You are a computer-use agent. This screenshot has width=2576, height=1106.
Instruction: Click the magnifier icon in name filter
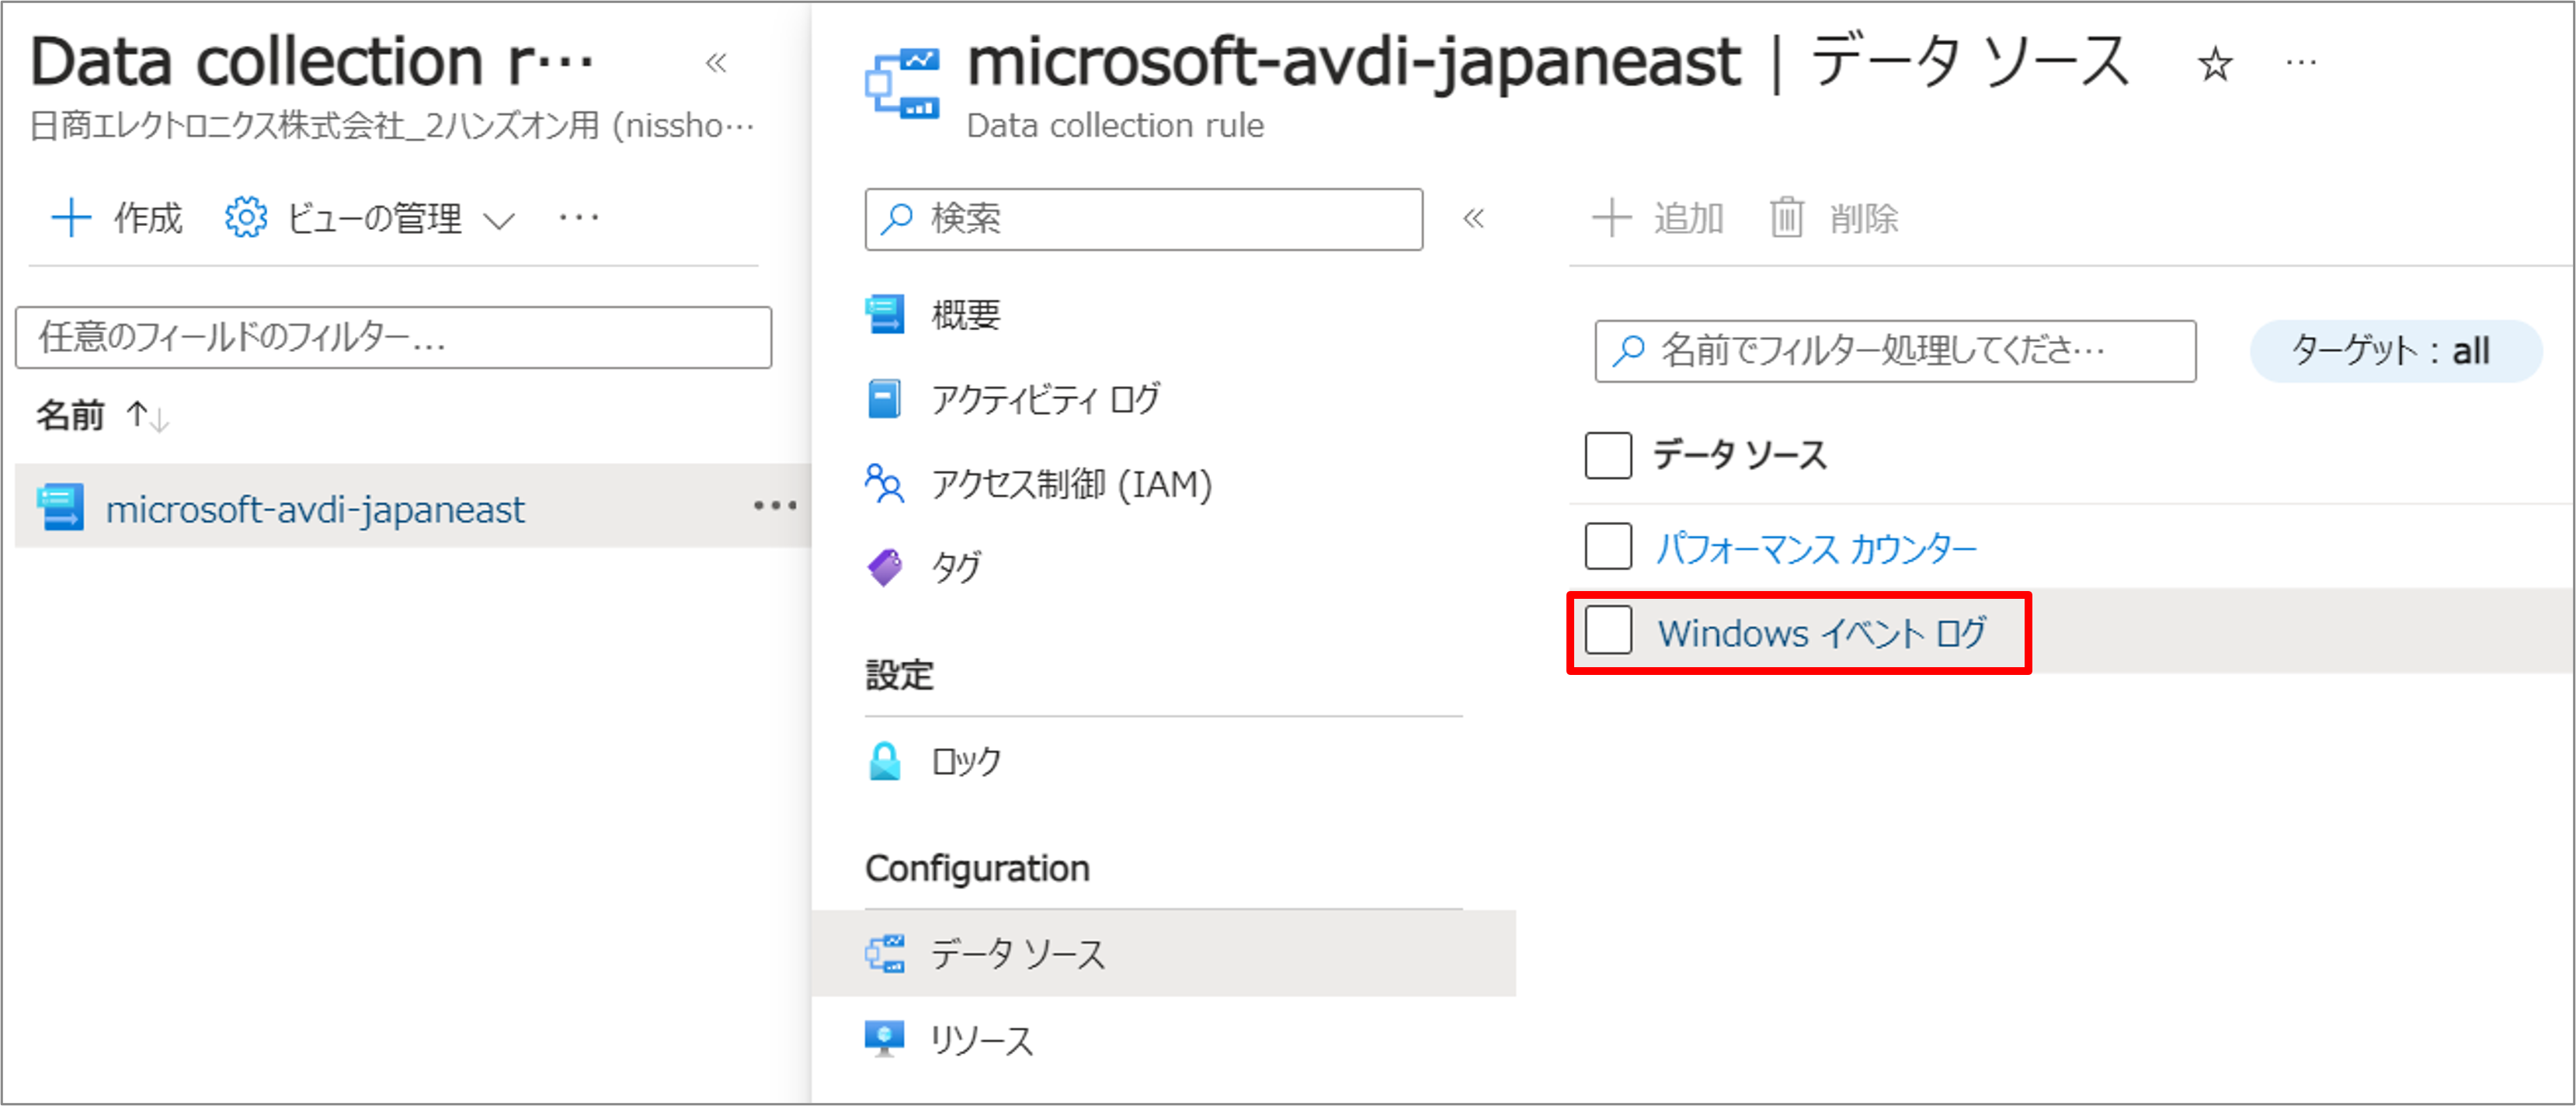point(1628,350)
